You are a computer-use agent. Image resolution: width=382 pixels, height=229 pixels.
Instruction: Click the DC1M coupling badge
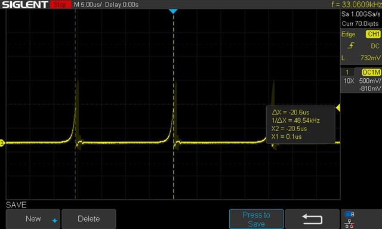pos(371,72)
